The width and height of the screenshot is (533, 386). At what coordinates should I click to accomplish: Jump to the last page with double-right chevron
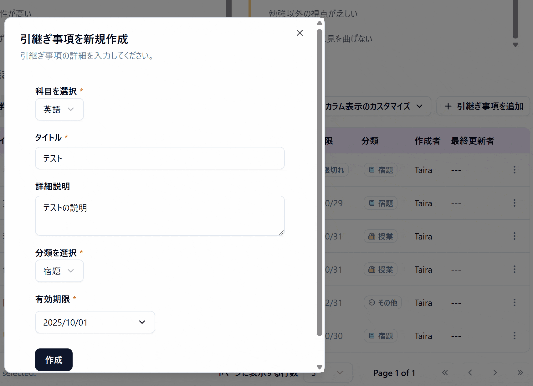pos(520,373)
